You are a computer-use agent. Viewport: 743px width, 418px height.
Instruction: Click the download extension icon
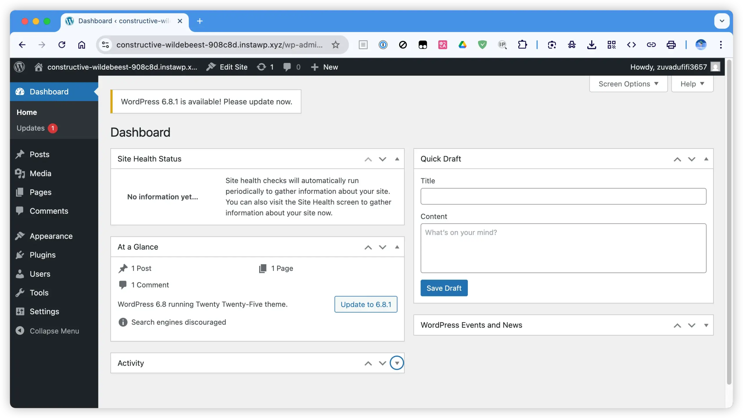point(591,45)
